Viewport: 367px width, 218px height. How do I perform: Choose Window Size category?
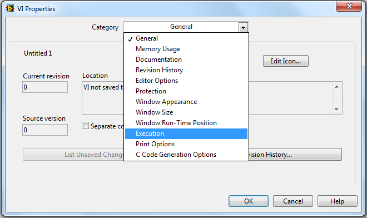pyautogui.click(x=186, y=112)
